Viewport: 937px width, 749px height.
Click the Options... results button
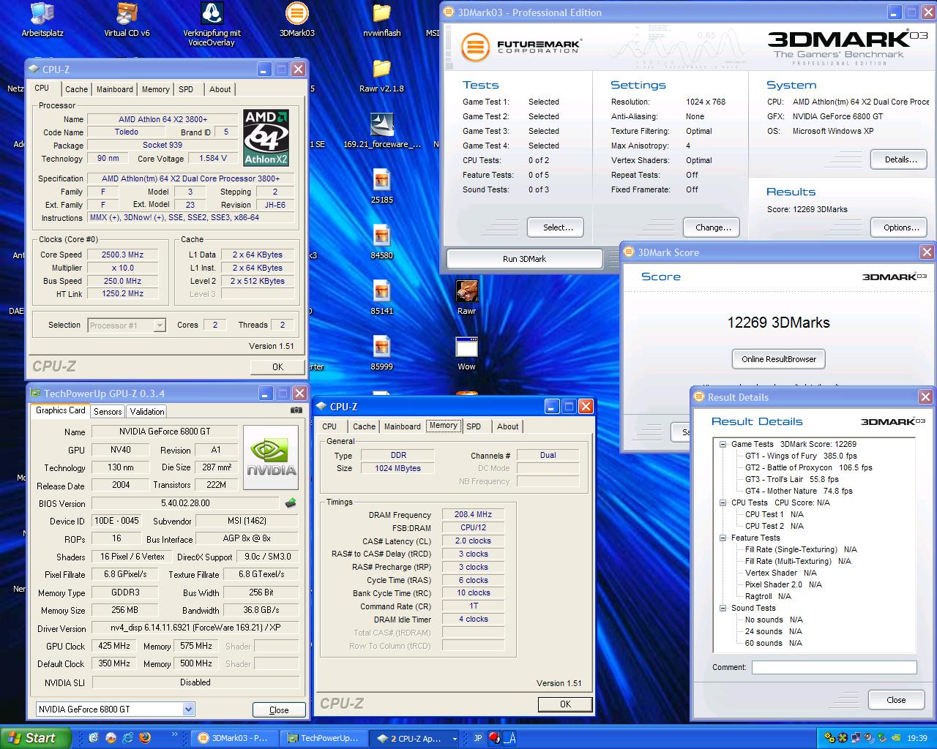point(900,227)
